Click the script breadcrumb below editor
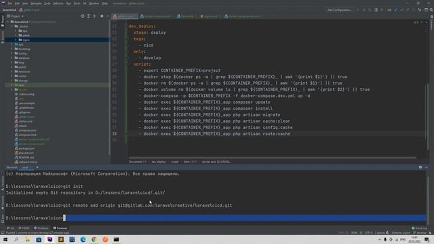This screenshot has height=244, width=434. pos(175,161)
